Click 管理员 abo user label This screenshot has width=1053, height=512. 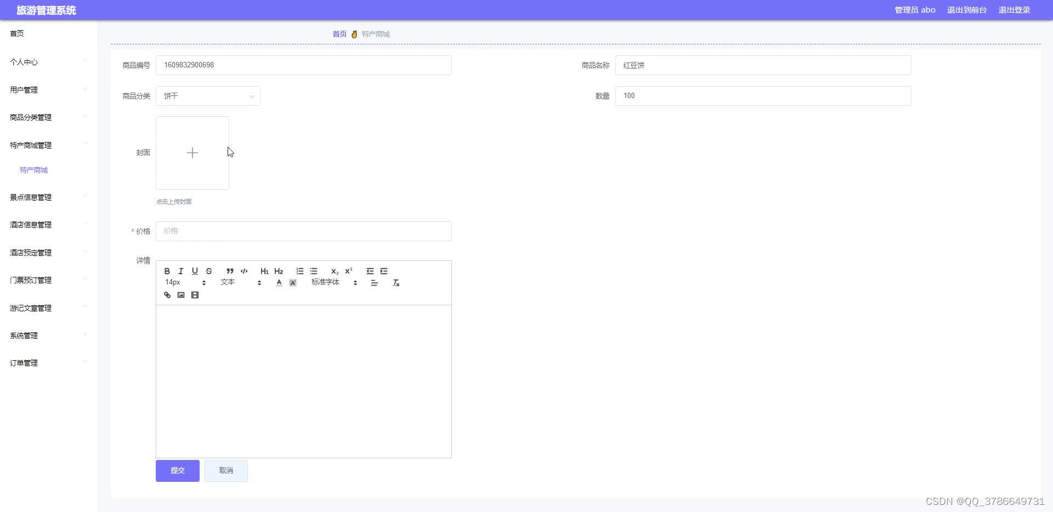[915, 10]
